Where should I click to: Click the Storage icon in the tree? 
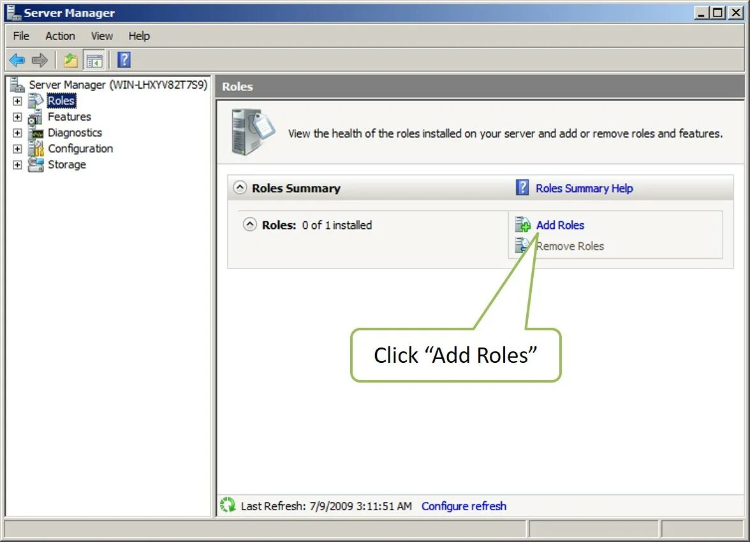click(x=36, y=165)
